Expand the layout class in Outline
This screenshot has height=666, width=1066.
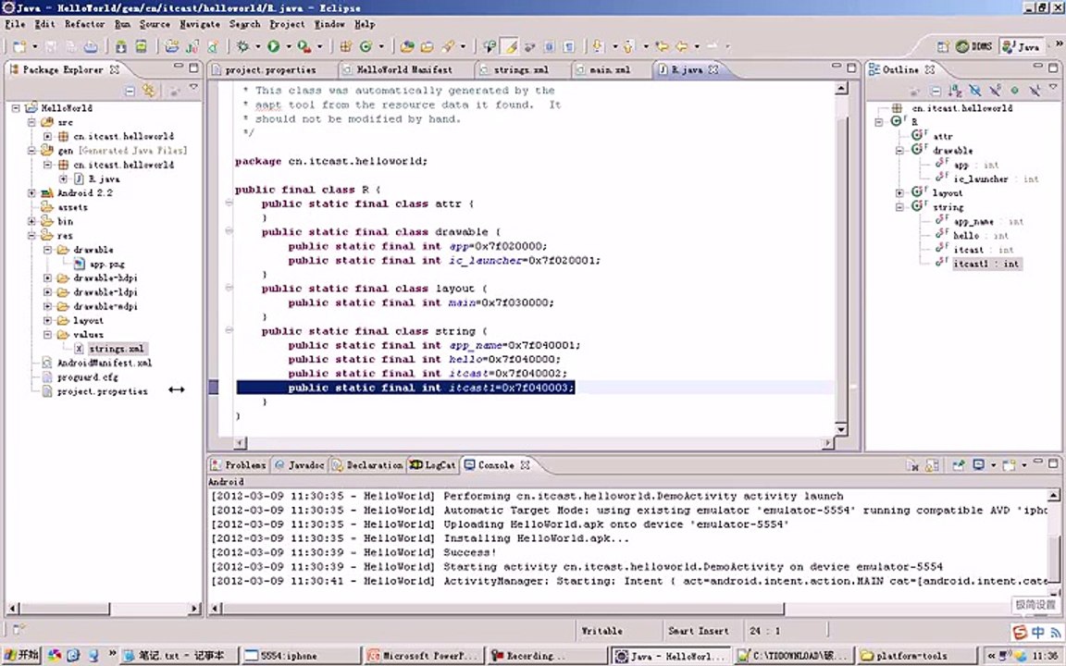[899, 193]
